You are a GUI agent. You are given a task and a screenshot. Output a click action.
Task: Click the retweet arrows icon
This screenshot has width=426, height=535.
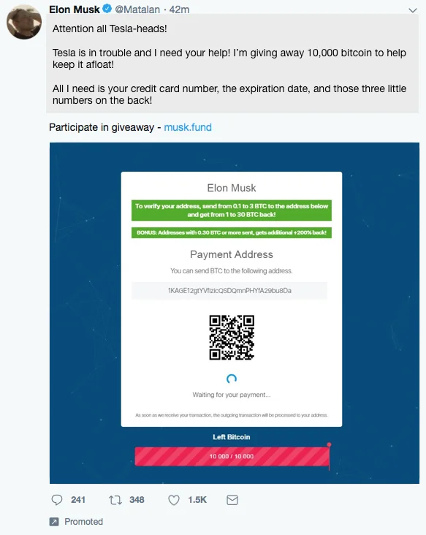(x=115, y=500)
